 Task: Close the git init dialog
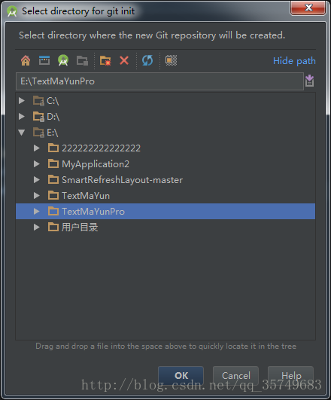point(308,8)
